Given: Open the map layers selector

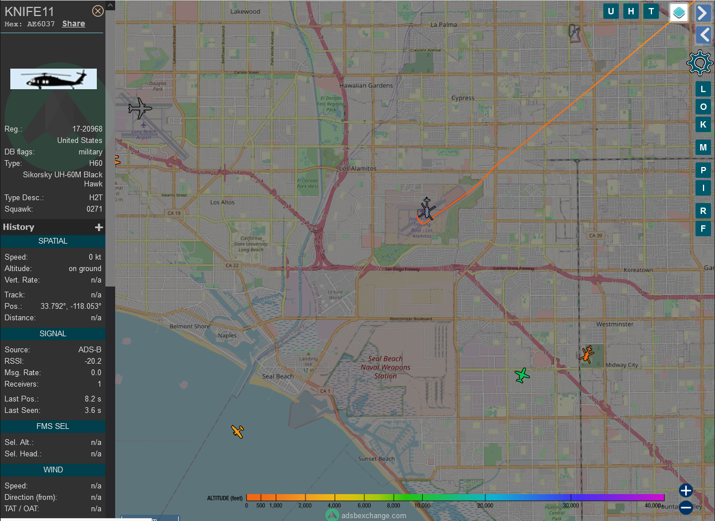Looking at the screenshot, I should click(x=679, y=13).
